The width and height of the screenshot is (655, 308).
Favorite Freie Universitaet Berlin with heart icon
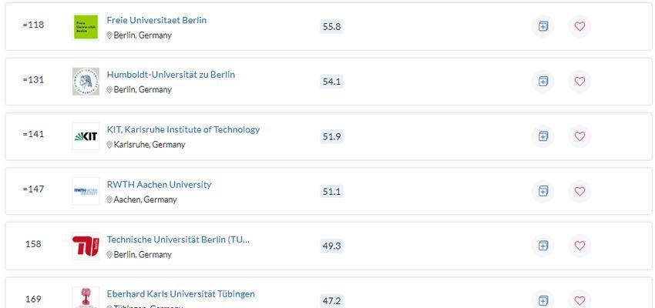579,27
